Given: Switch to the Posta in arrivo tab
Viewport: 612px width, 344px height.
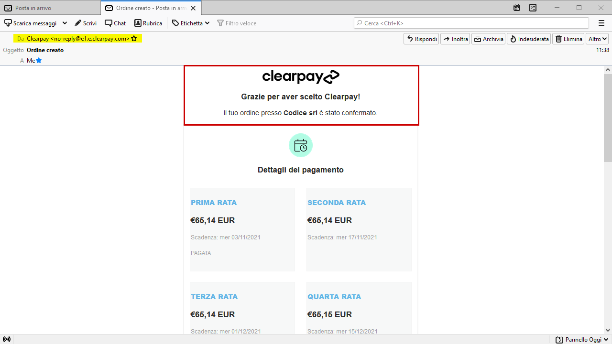Looking at the screenshot, I should click(50, 8).
